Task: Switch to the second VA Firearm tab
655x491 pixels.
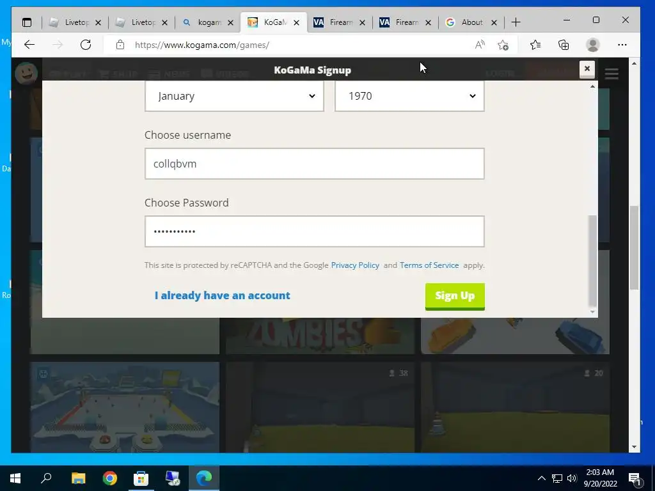Action: coord(405,22)
